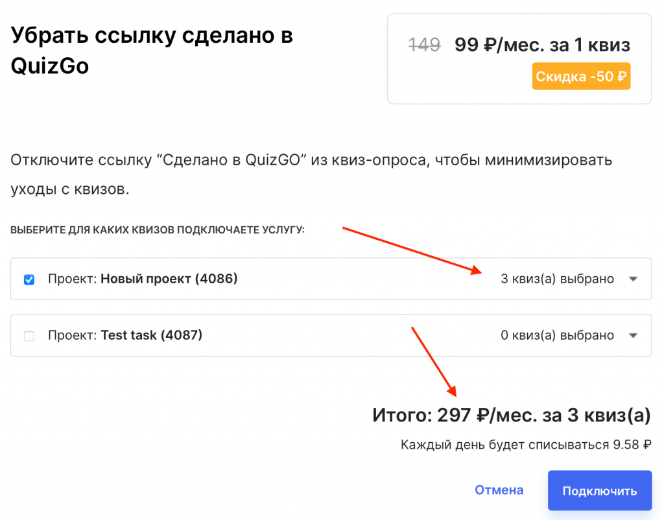664x520 pixels.
Task: Click the Отмена link
Action: click(x=499, y=490)
